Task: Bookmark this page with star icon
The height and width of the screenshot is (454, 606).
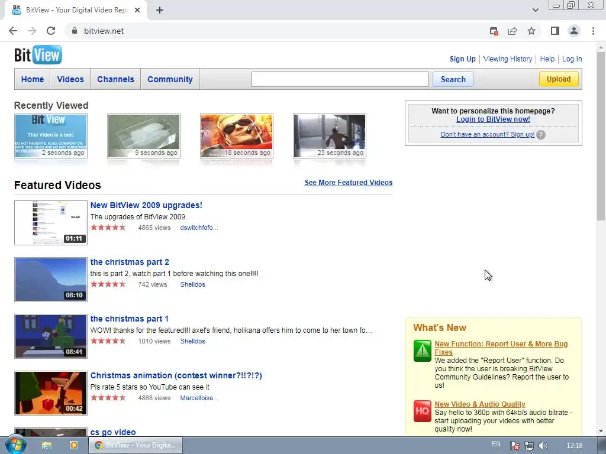Action: tap(531, 31)
